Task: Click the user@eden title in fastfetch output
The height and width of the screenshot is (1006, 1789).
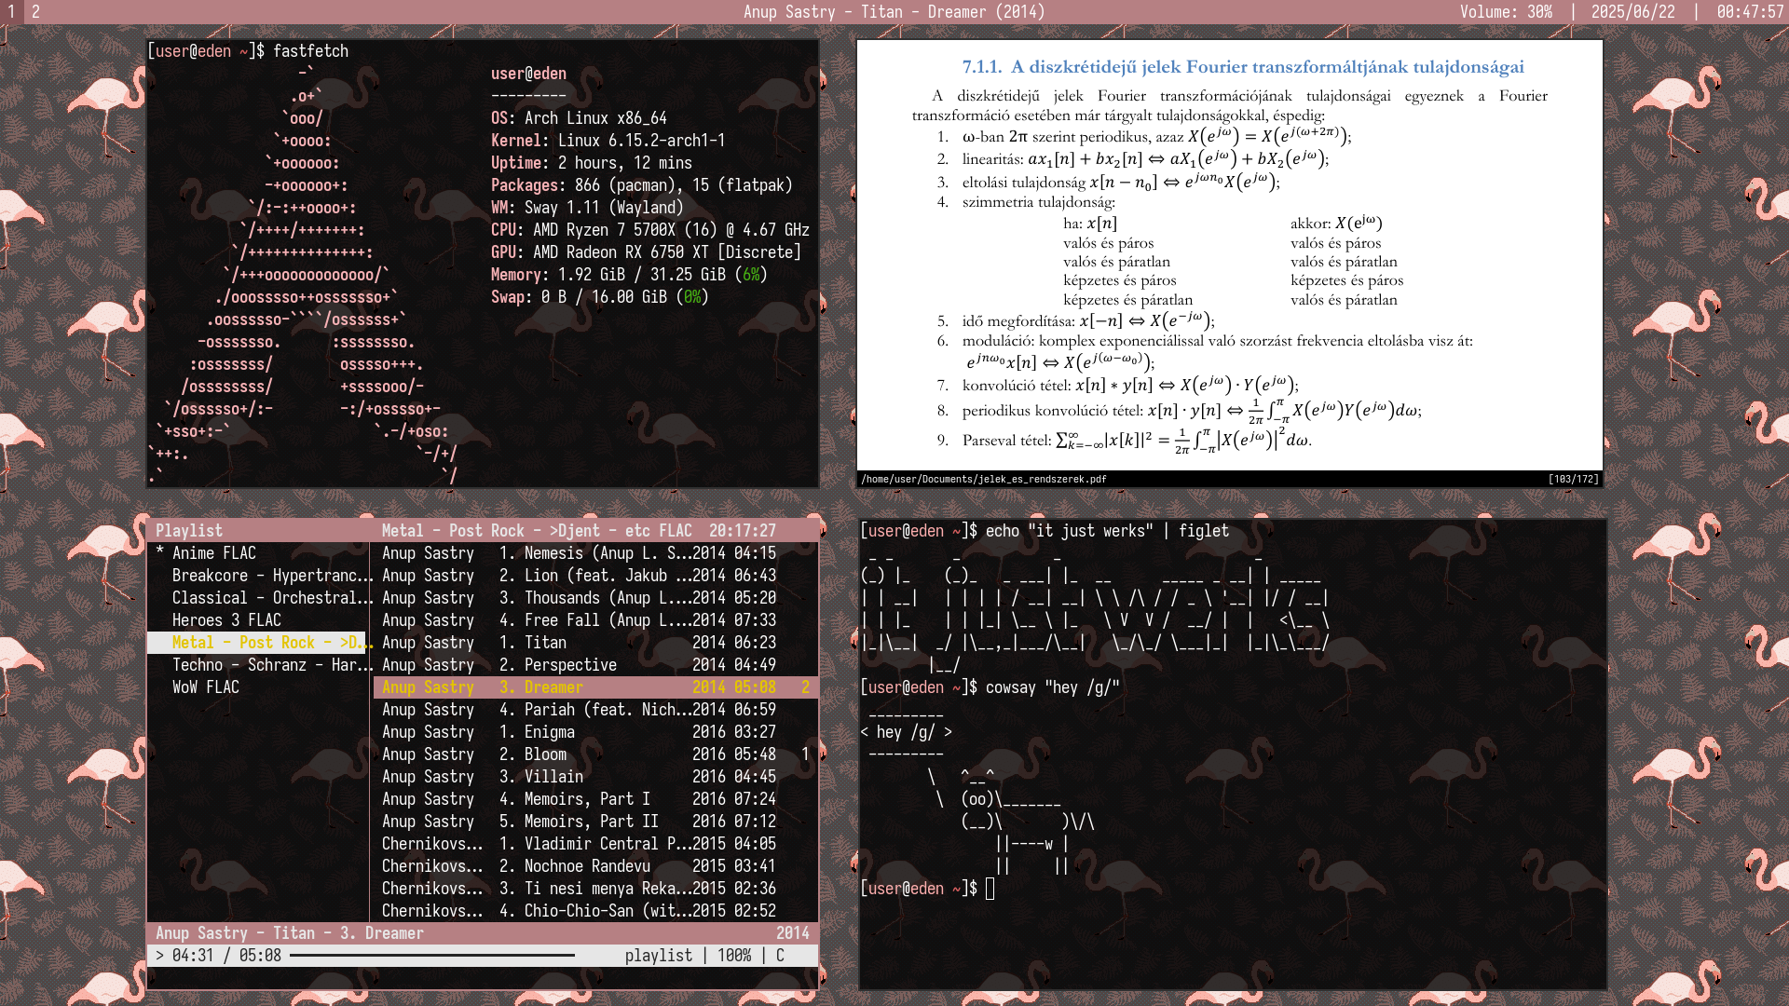Action: pos(528,74)
